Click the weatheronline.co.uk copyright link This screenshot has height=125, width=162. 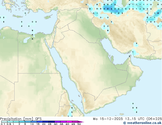[142, 123]
